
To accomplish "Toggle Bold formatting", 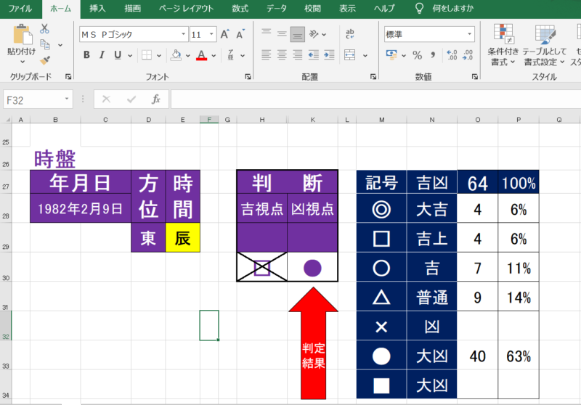I will coord(86,55).
